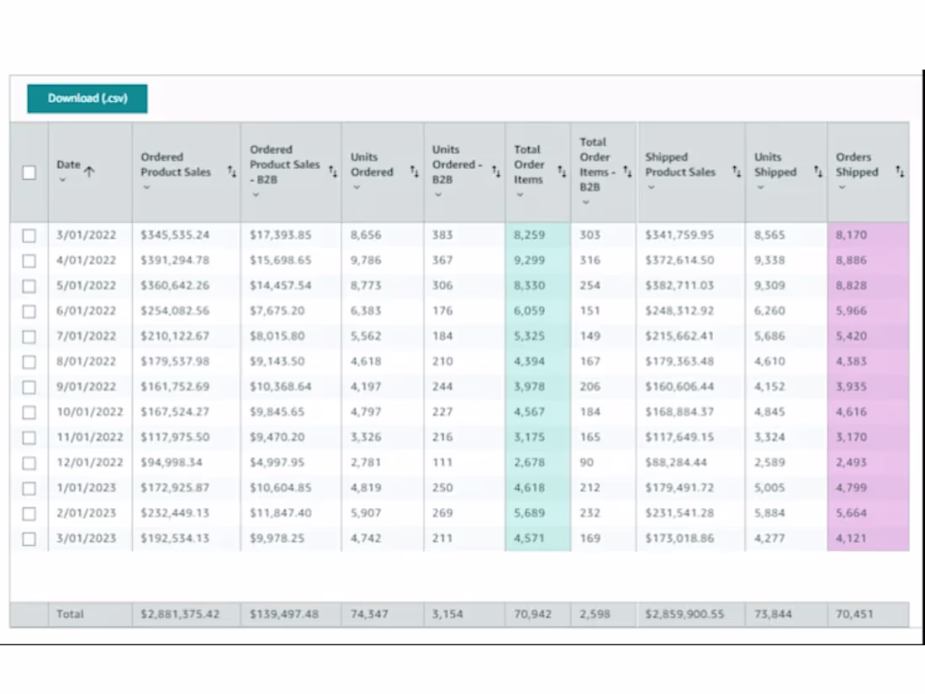Sort by Total Order Items column arrows
The width and height of the screenshot is (925, 694).
point(562,172)
